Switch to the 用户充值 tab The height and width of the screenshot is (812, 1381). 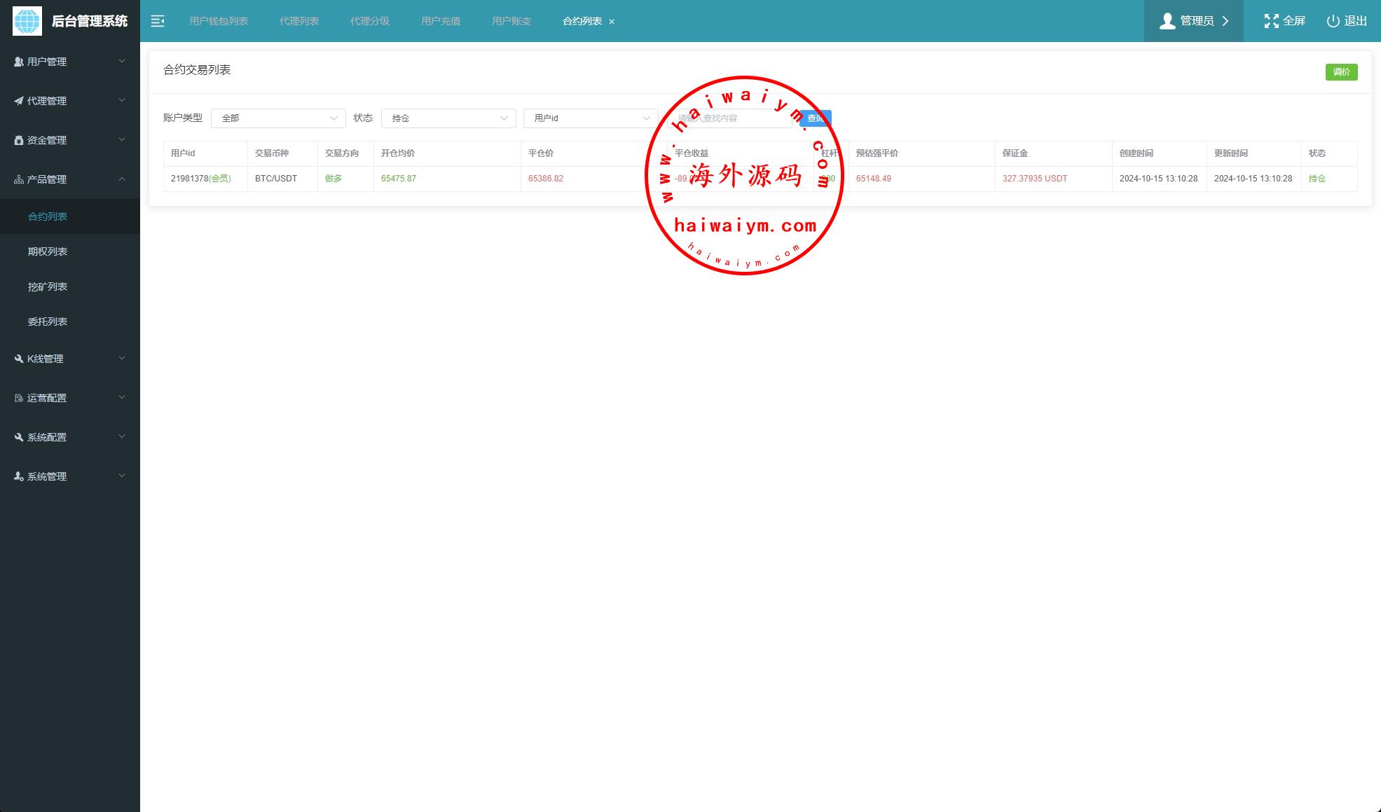coord(441,21)
